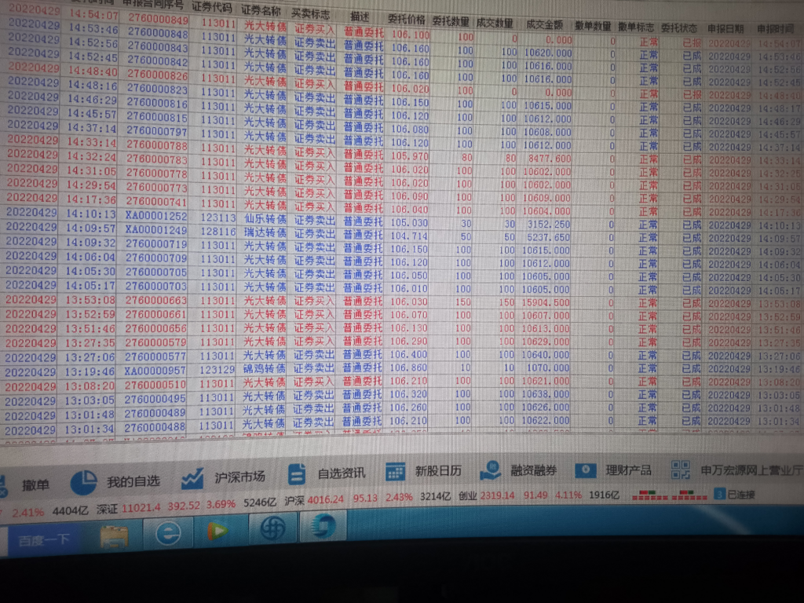The image size is (804, 603).
Task: Open the video player taskbar icon
Action: 218,531
